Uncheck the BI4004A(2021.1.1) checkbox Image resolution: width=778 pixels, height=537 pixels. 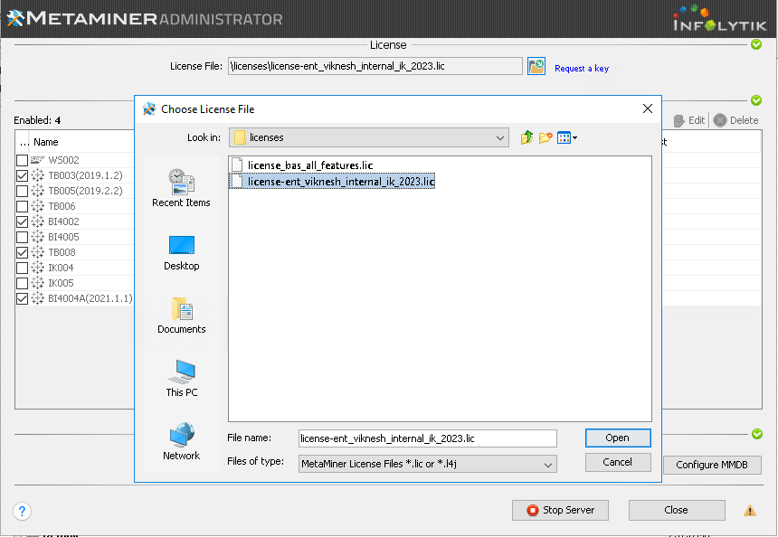pos(22,298)
